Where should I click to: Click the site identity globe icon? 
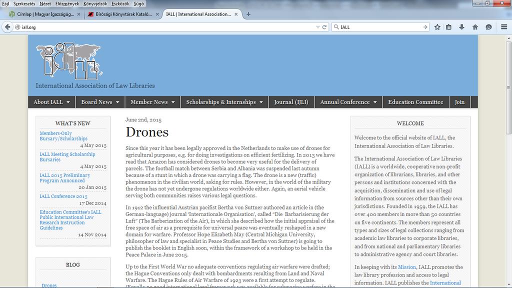click(x=17, y=27)
